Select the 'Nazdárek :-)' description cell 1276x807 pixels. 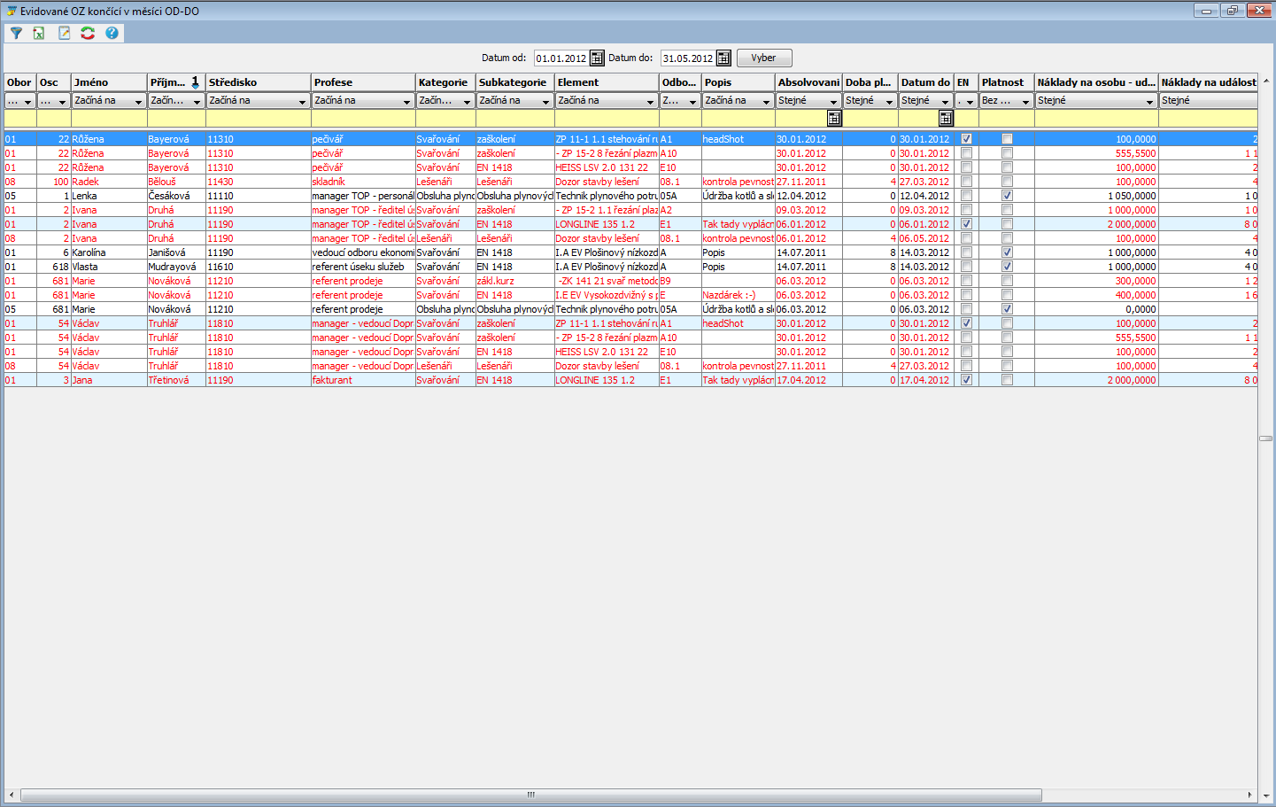click(739, 295)
